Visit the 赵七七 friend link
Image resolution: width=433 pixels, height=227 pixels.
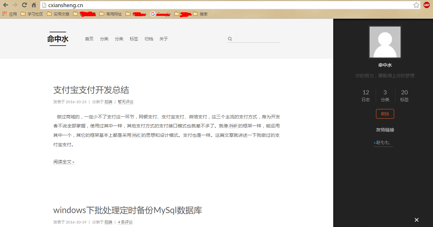[383, 143]
